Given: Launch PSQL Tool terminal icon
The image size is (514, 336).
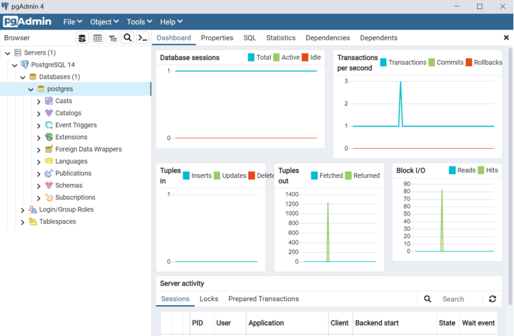Looking at the screenshot, I should pos(142,38).
